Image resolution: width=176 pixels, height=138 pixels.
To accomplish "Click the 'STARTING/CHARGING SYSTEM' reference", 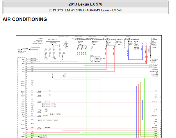I will pos(48,120).
